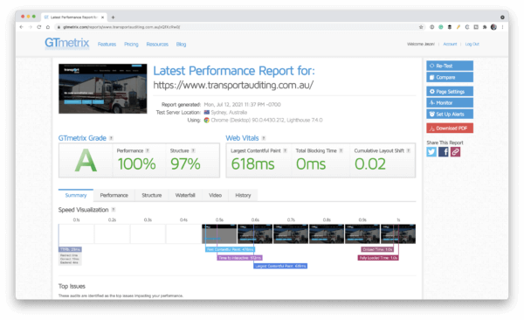Copy report link via chain icon
This screenshot has width=524, height=320.
pyautogui.click(x=456, y=152)
